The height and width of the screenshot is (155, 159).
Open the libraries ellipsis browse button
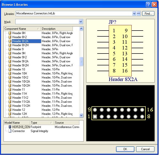point(138,13)
